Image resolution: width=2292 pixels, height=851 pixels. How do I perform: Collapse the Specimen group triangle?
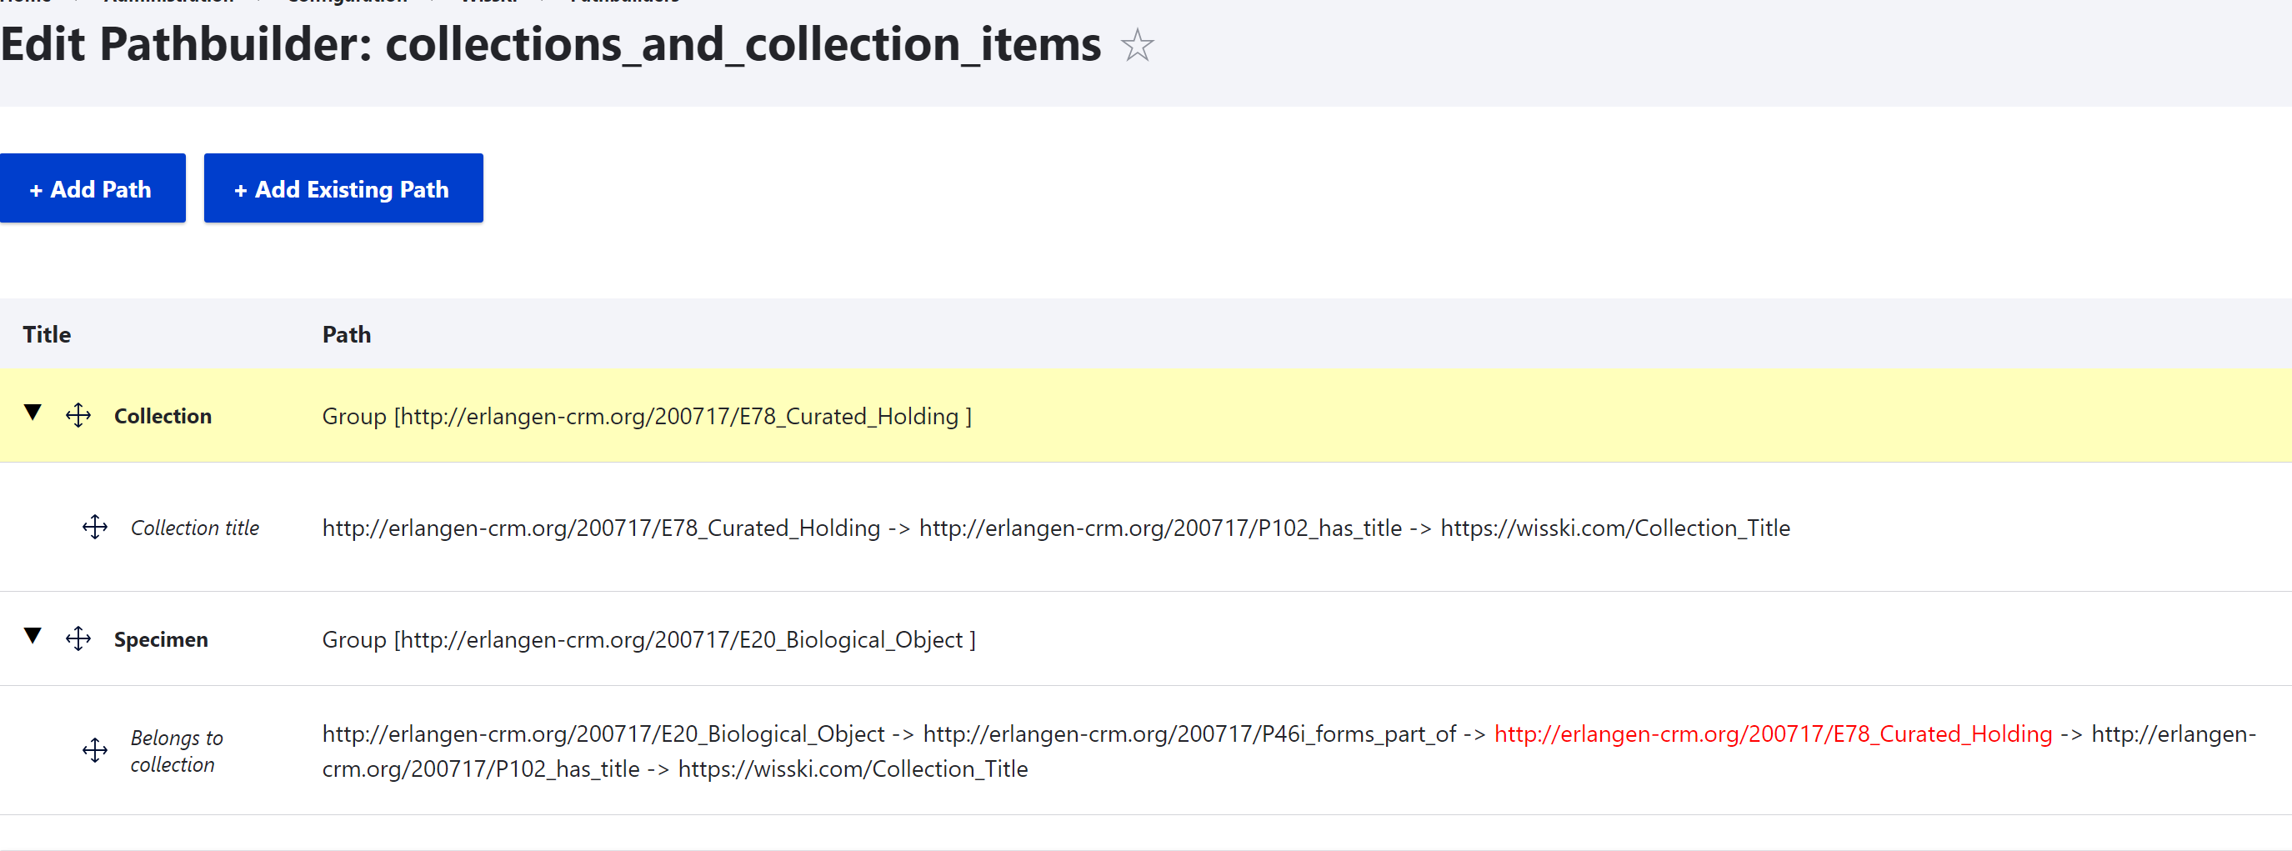33,636
